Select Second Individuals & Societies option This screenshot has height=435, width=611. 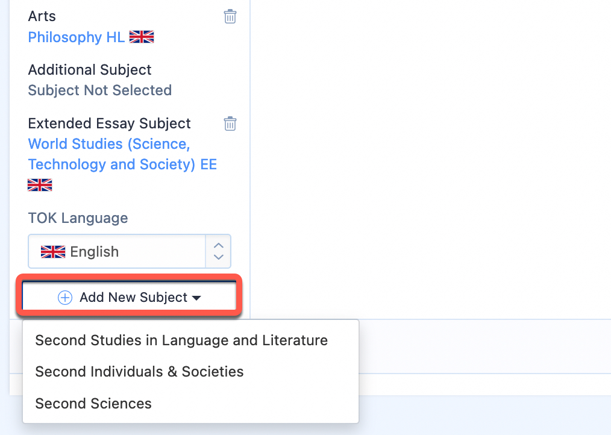point(140,372)
